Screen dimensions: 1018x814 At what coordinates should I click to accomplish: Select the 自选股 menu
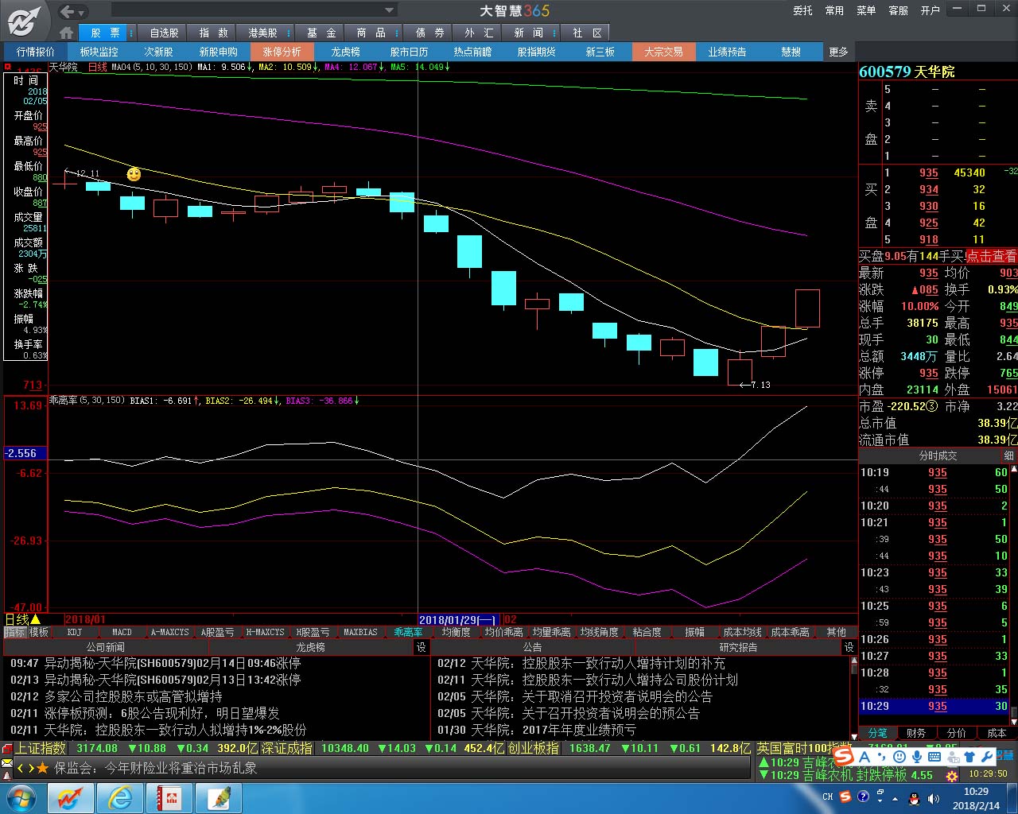point(165,33)
